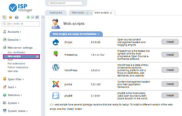The height and width of the screenshot is (116, 182).
Task: Click the menu search field
Action: pos(21,24)
